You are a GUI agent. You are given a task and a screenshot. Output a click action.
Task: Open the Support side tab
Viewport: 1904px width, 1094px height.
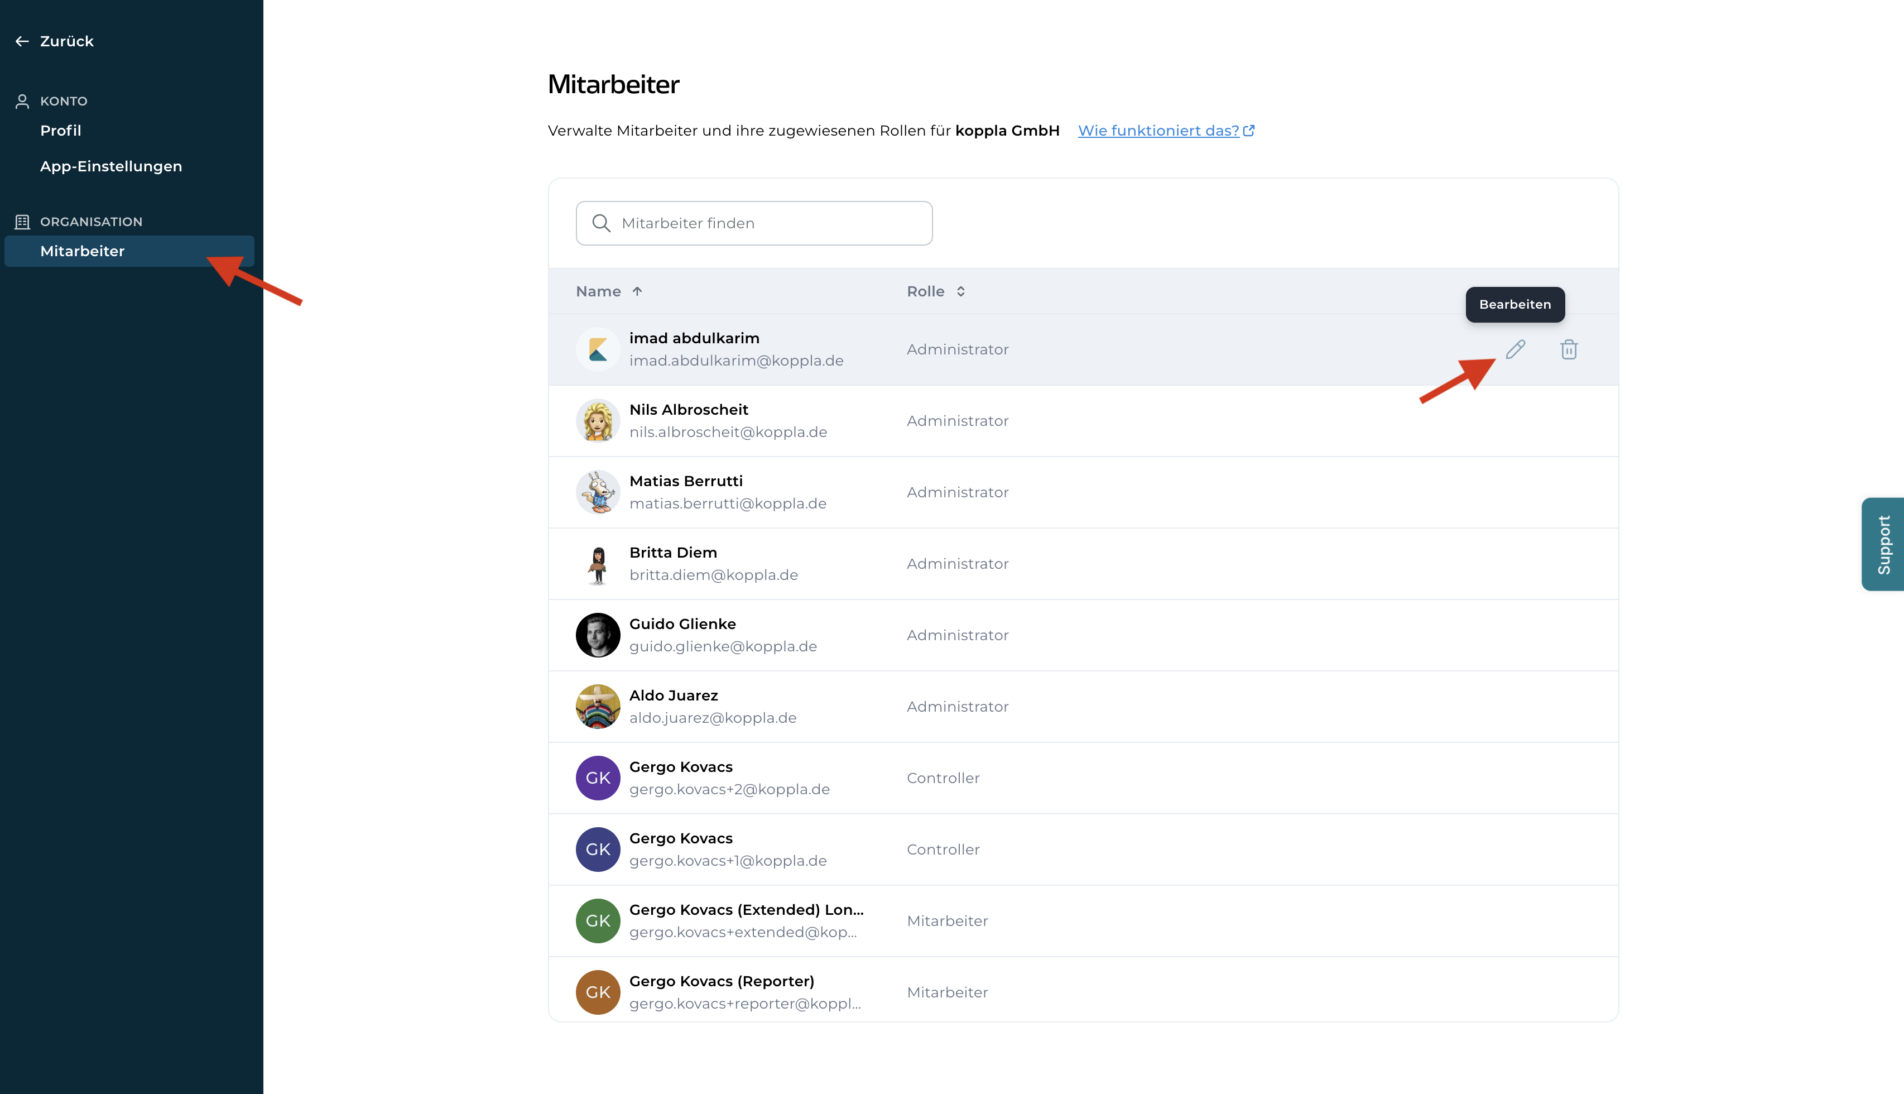pyautogui.click(x=1883, y=544)
